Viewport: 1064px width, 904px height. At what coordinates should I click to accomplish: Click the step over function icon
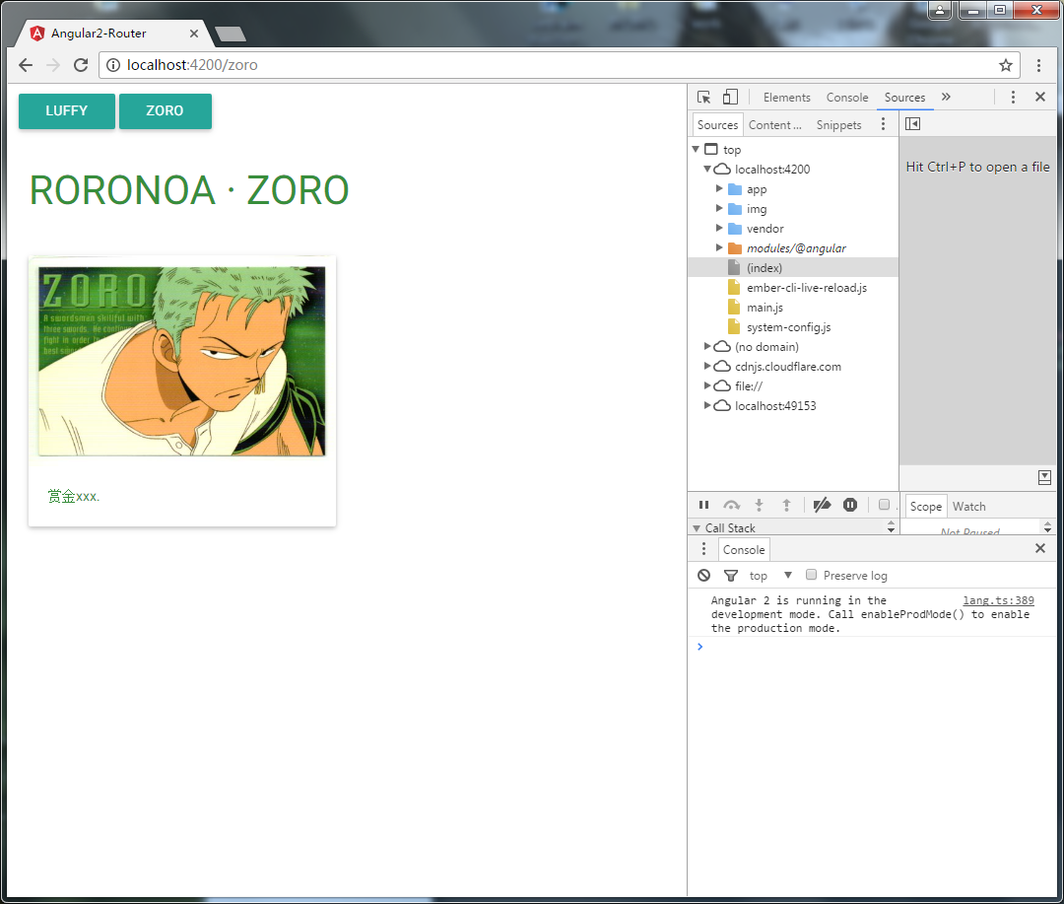click(731, 505)
